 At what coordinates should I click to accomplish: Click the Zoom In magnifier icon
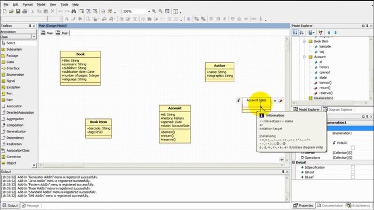[154, 11]
